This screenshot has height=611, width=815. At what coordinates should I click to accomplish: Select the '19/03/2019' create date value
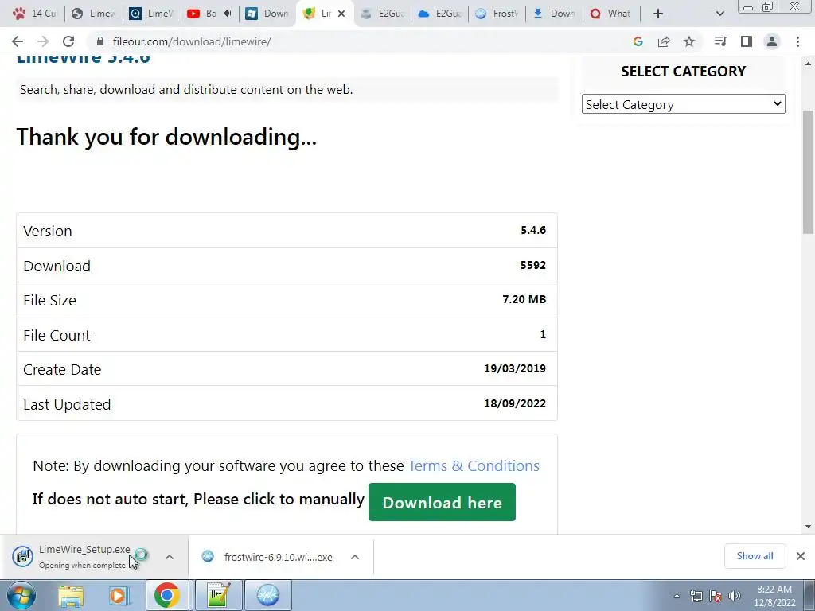(515, 368)
